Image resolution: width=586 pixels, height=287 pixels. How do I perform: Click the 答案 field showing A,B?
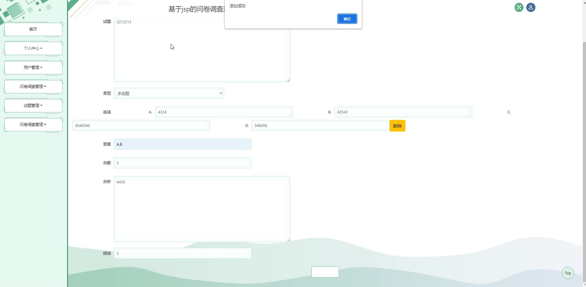click(183, 144)
